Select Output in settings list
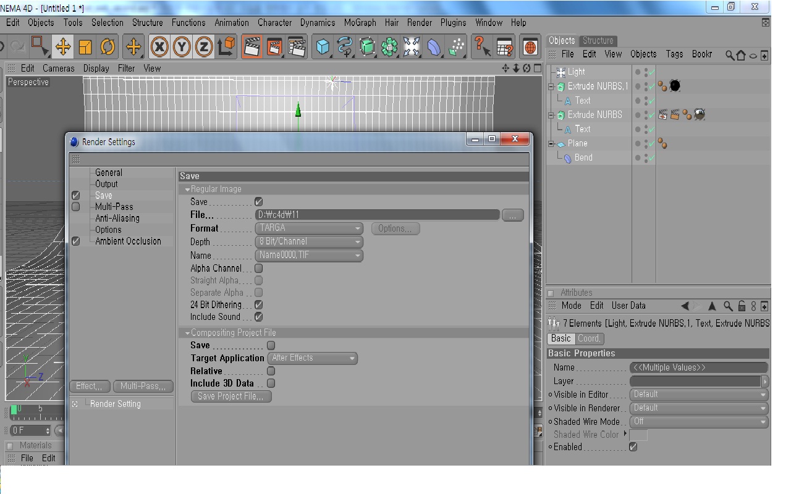The width and height of the screenshot is (791, 494). click(x=106, y=184)
